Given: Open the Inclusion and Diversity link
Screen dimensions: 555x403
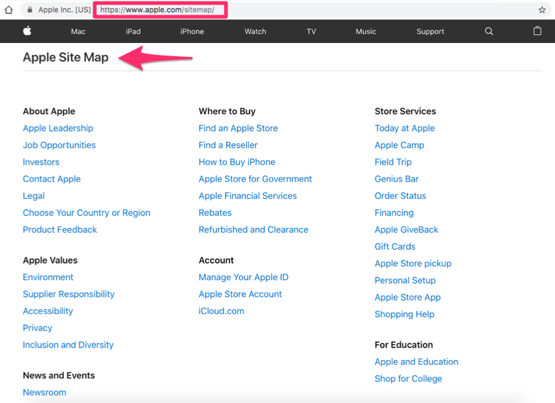Looking at the screenshot, I should click(68, 345).
